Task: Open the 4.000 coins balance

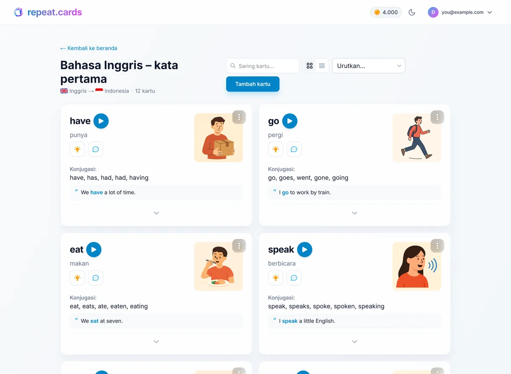Action: pos(386,12)
